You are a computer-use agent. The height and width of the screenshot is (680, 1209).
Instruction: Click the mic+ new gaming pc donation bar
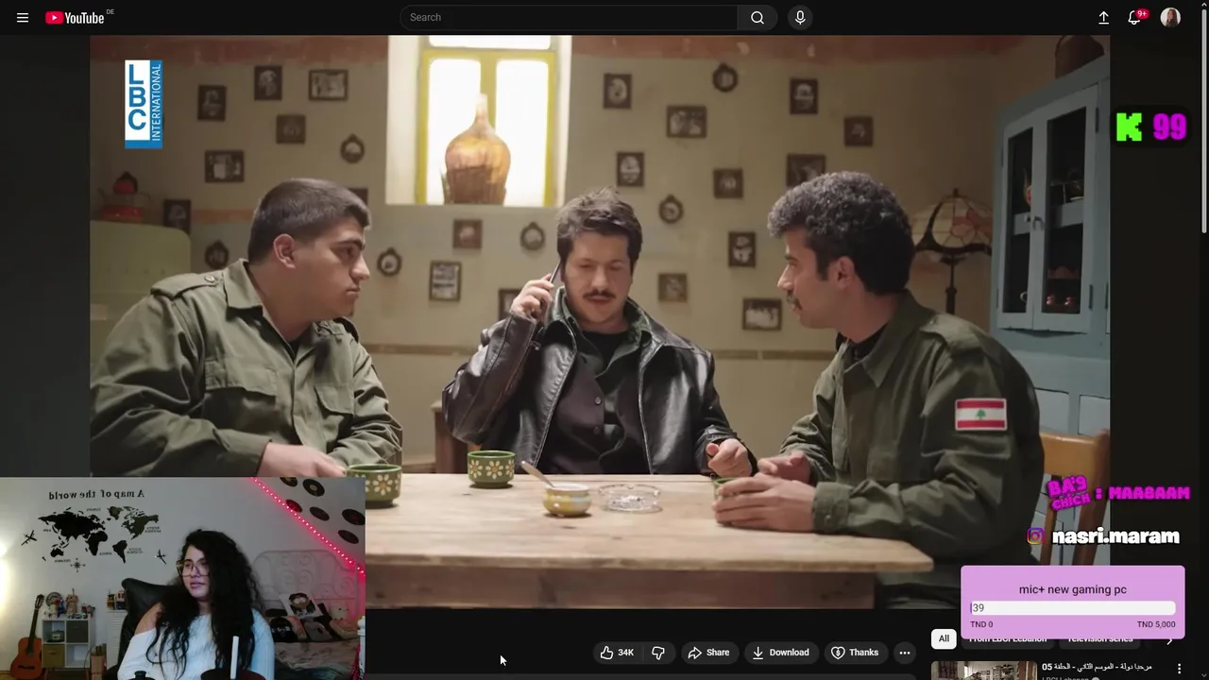pos(1072,603)
